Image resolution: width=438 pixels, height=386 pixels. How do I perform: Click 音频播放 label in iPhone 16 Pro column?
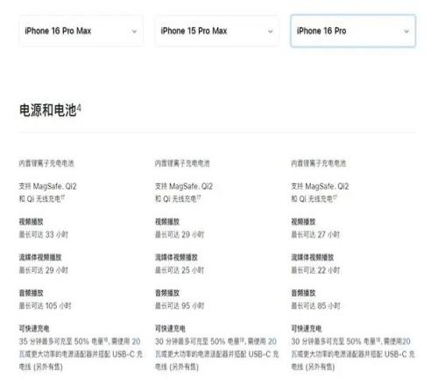coord(303,293)
